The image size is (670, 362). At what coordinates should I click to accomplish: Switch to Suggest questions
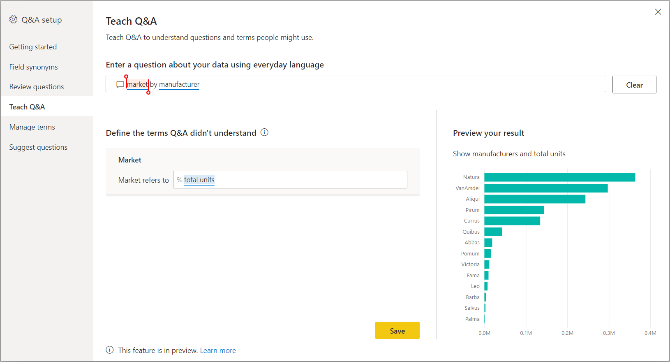click(x=38, y=147)
